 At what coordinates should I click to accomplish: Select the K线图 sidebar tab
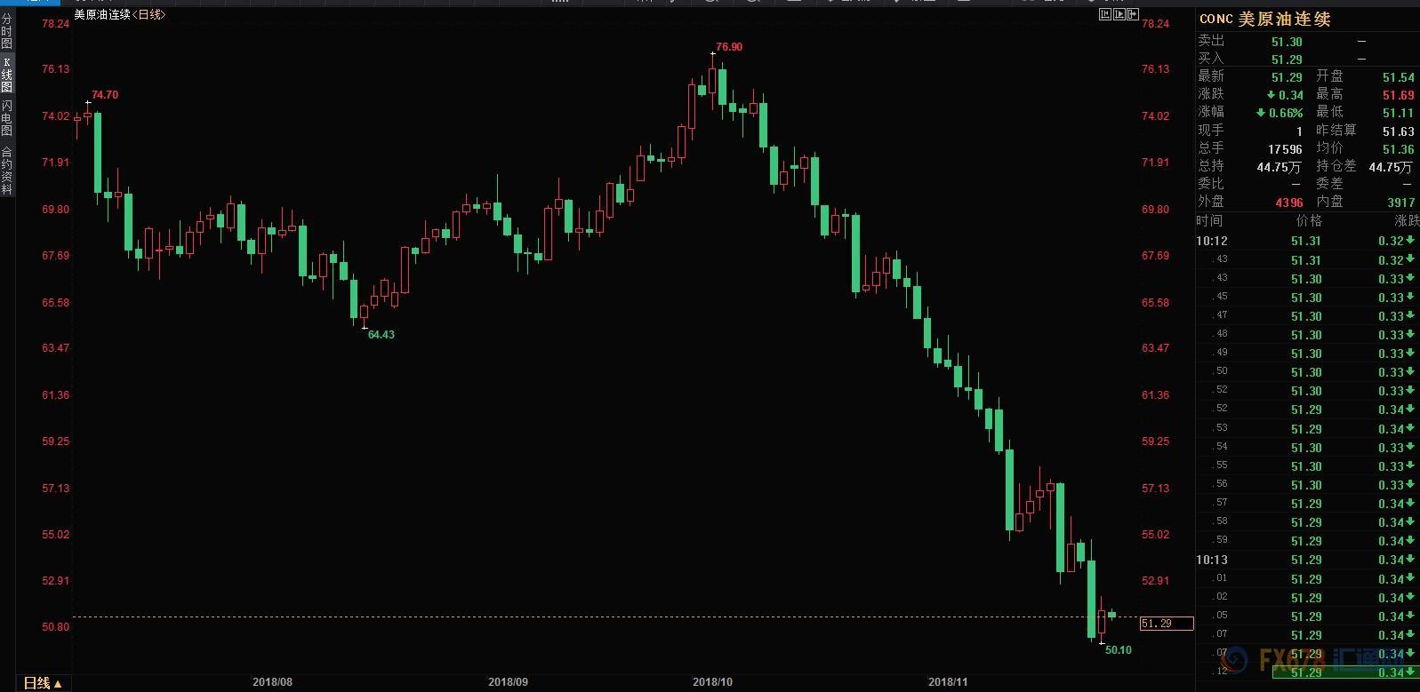pos(6,75)
